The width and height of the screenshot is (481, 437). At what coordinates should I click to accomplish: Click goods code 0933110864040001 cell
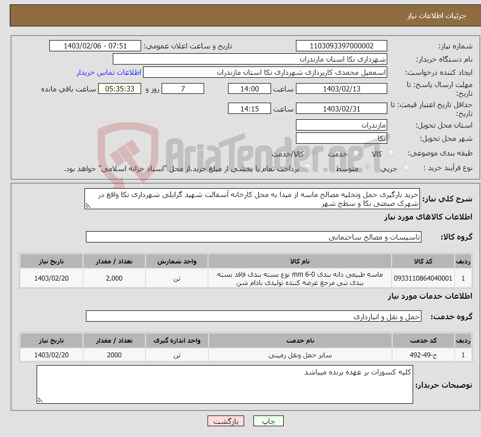point(423,278)
